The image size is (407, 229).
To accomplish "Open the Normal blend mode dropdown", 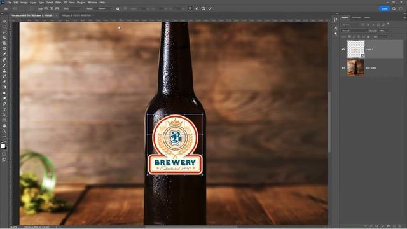I will tap(354, 31).
